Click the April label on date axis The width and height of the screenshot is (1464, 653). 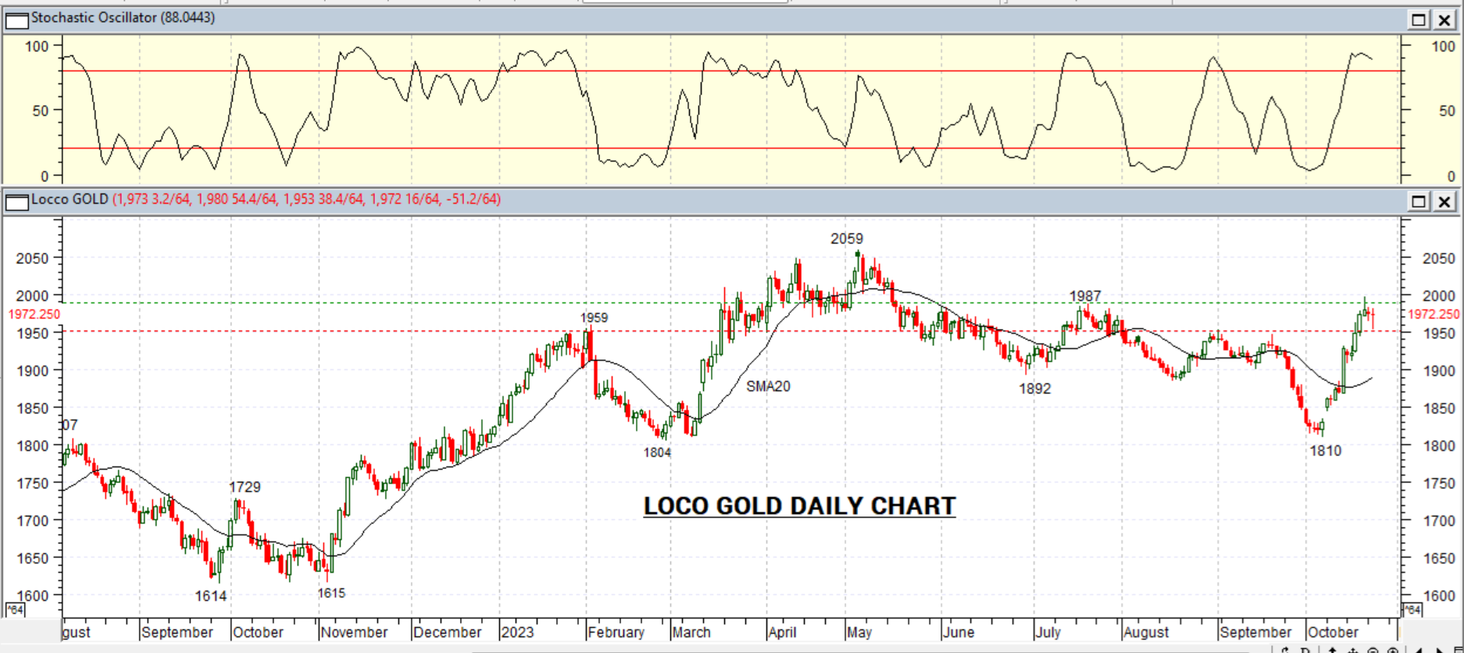click(782, 632)
